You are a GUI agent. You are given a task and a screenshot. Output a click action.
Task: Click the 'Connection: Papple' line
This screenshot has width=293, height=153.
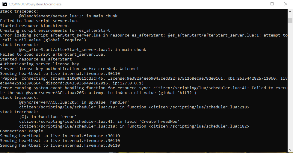22,131
